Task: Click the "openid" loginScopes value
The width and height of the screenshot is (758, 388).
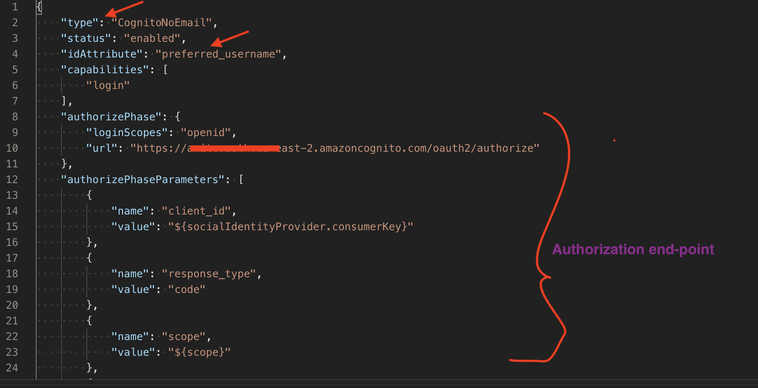Action: [206, 133]
